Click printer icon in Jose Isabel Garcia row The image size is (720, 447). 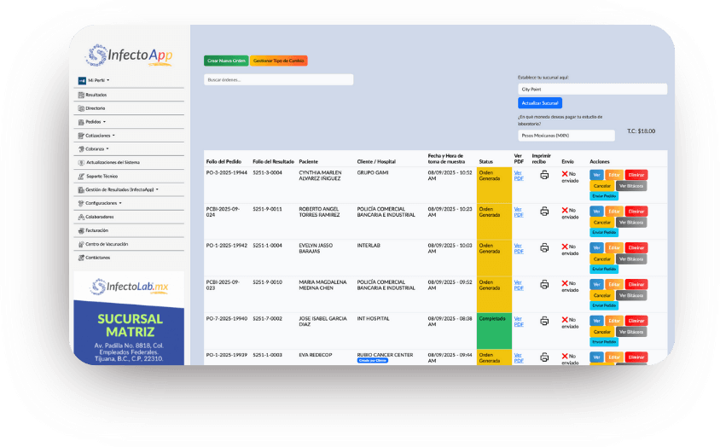[x=544, y=322]
